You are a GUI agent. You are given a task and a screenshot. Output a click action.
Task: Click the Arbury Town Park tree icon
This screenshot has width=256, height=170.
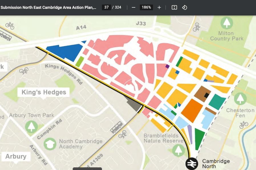[x=31, y=126]
